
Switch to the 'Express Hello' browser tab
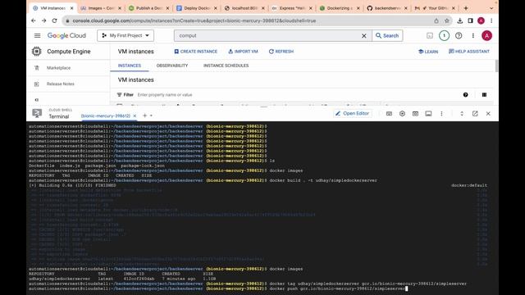[292, 8]
